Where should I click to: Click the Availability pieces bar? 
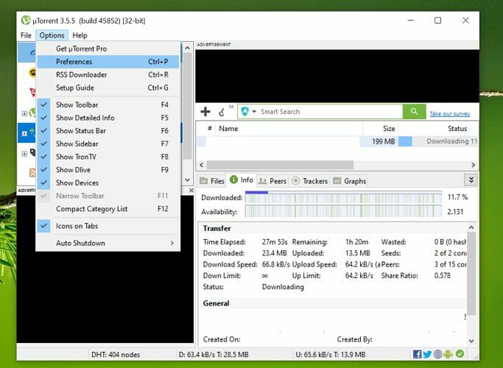click(x=343, y=211)
